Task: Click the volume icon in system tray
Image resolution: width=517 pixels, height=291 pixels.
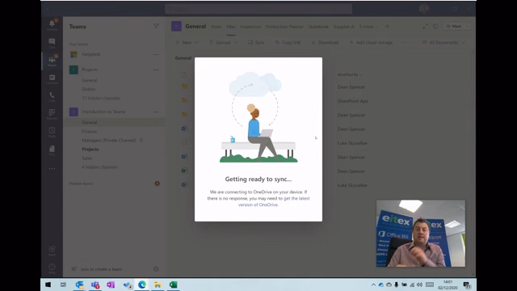Action: pos(419,285)
